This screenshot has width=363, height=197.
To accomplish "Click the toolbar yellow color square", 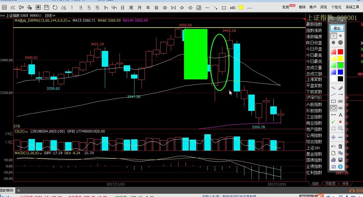I will [241, 8].
